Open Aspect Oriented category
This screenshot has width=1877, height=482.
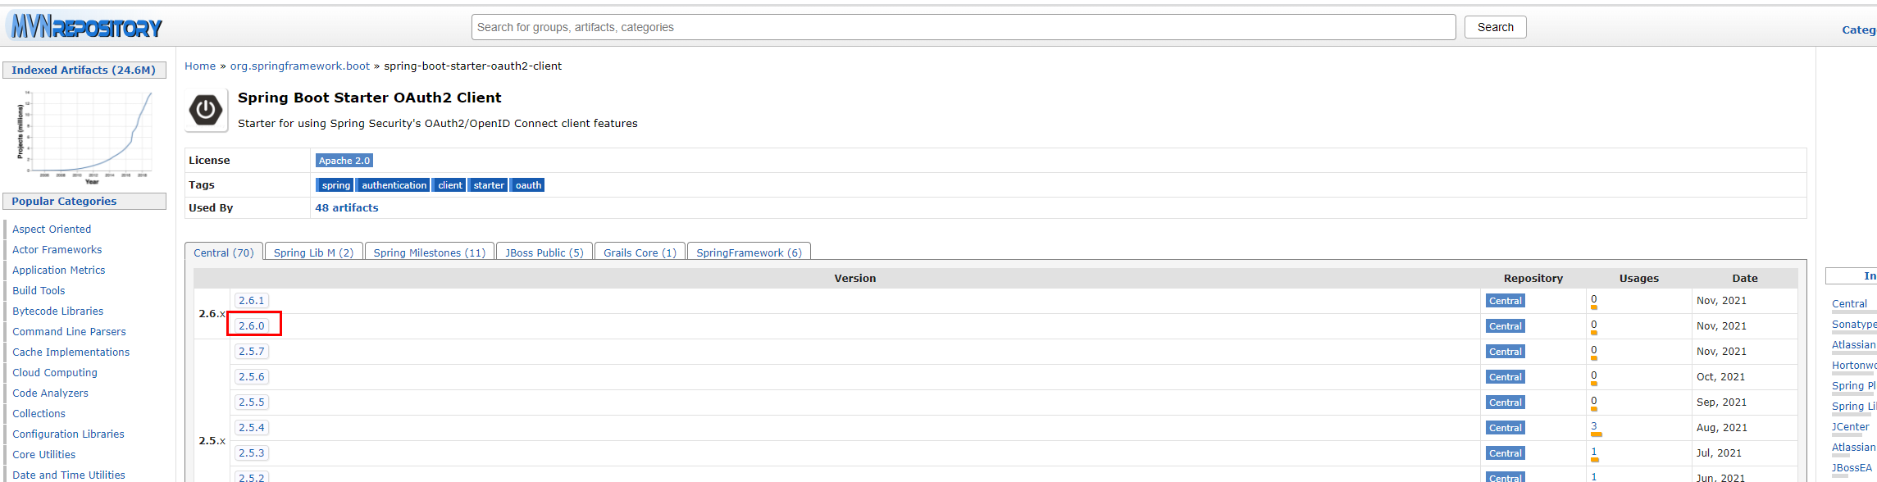52,230
